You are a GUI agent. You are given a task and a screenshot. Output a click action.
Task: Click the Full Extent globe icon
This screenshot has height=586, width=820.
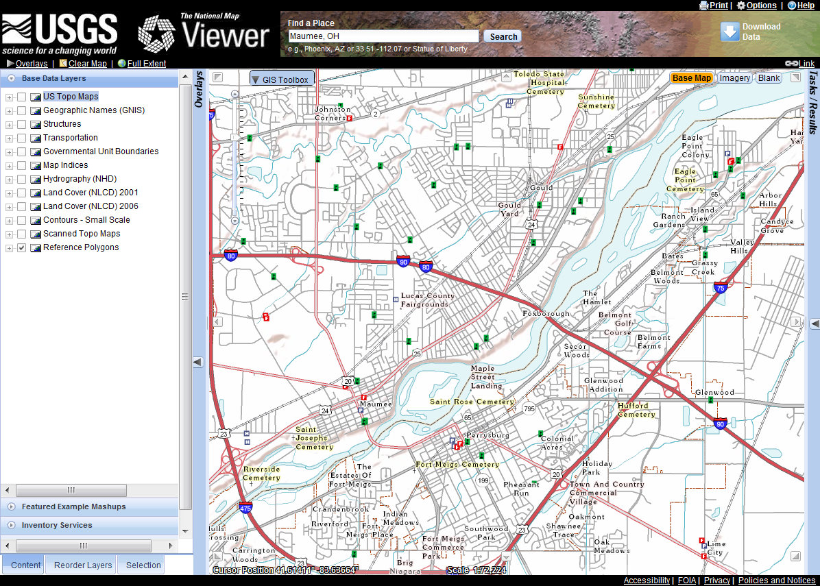122,63
